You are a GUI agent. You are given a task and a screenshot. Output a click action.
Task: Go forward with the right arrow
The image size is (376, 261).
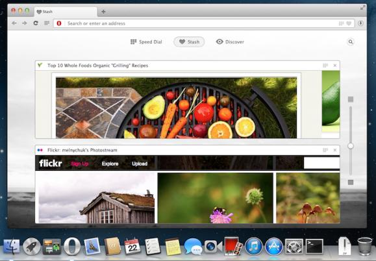[x=25, y=23]
